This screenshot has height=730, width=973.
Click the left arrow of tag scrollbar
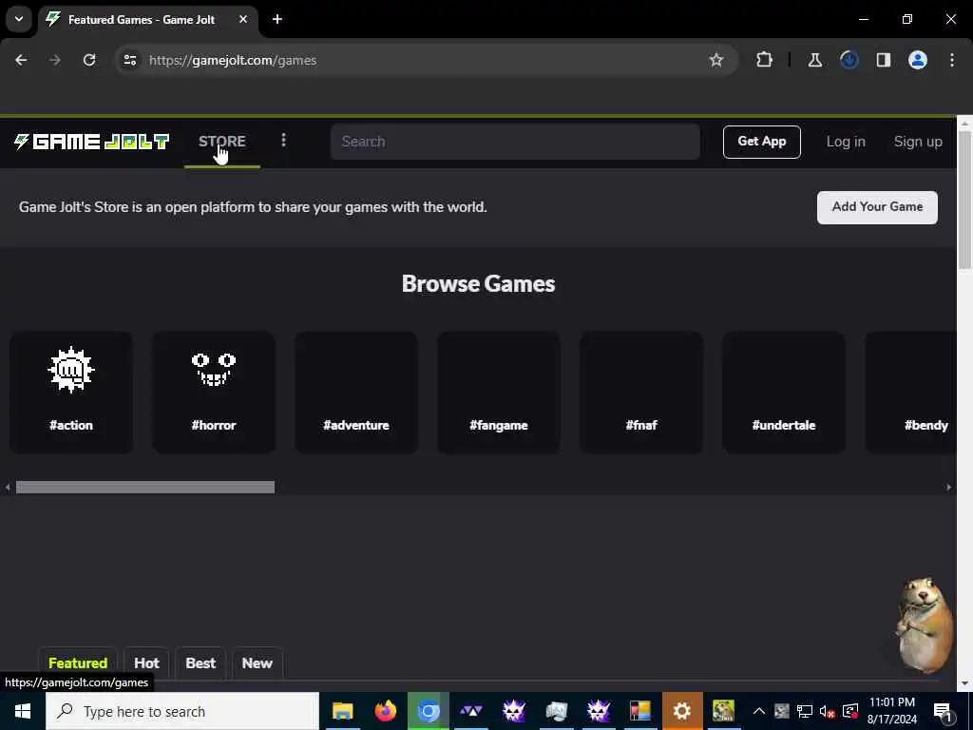tap(8, 488)
